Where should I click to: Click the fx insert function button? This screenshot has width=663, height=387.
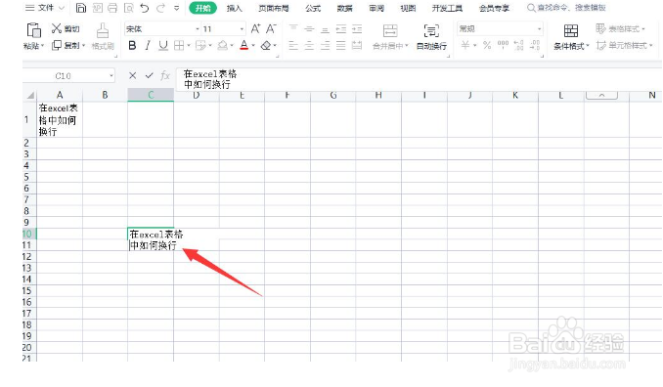tap(165, 75)
